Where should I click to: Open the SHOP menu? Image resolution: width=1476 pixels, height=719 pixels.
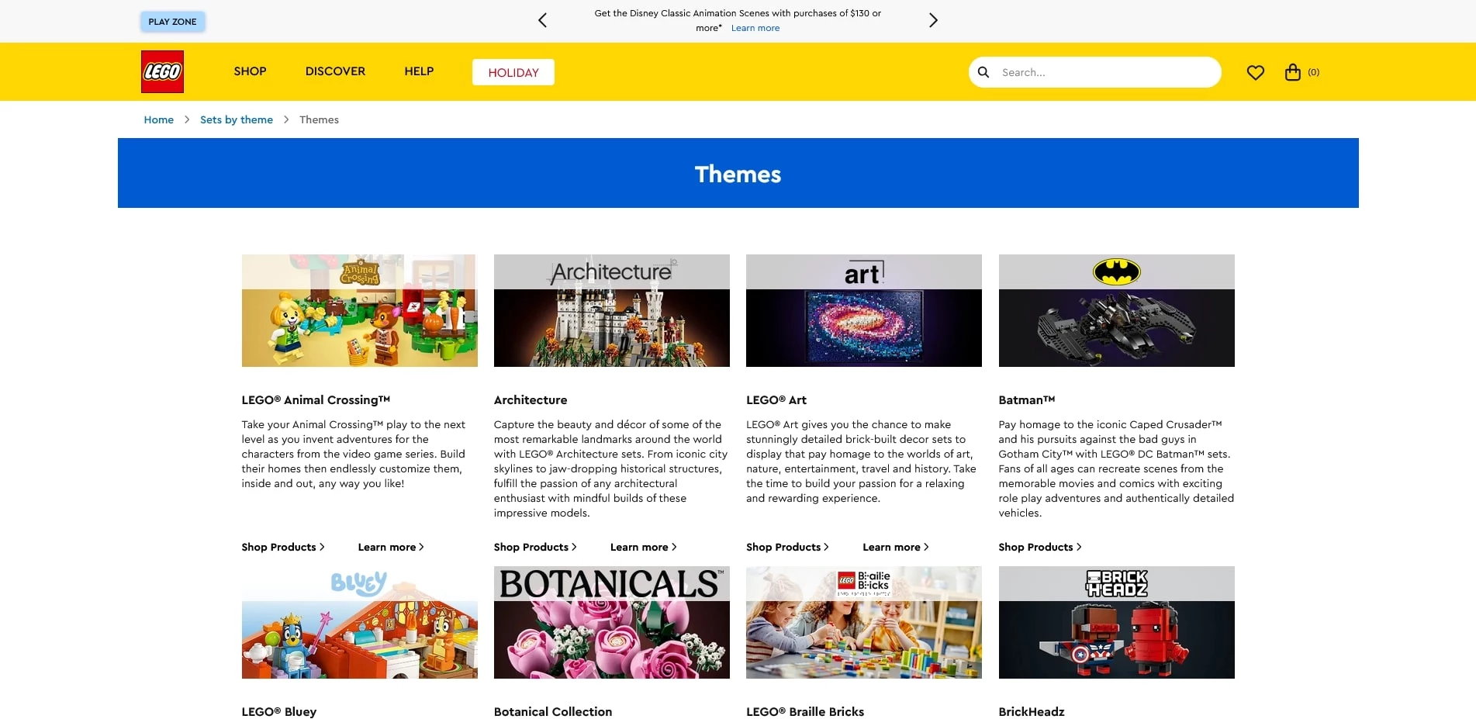tap(250, 71)
